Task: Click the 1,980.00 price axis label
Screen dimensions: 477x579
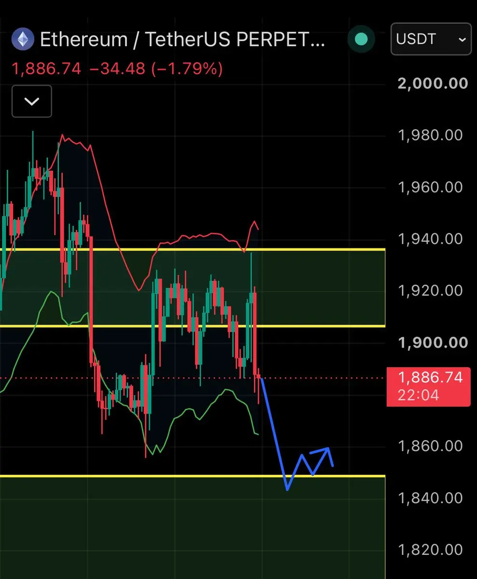Action: (x=430, y=135)
